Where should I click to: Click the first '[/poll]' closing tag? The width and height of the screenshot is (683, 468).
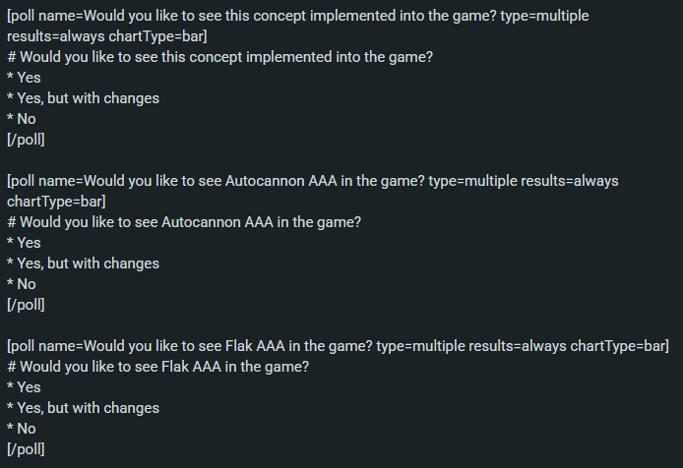point(26,140)
